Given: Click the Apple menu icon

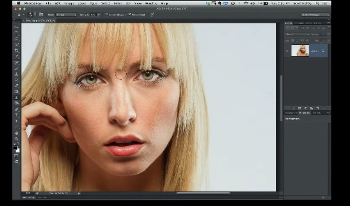Looking at the screenshot, I should 19,3.
